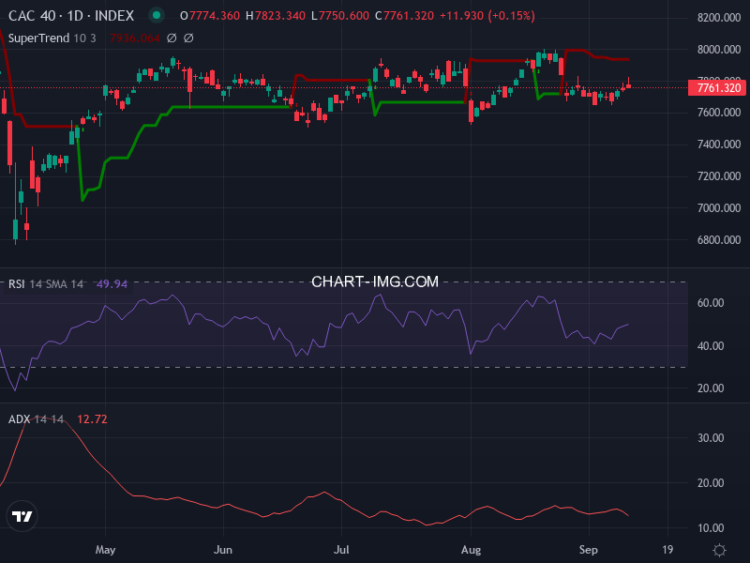Select the RSI 14 SMA 14 indicator legend
The image size is (750, 563).
[46, 284]
